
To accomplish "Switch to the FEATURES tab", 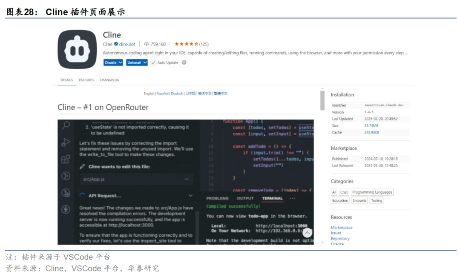I will 86,80.
